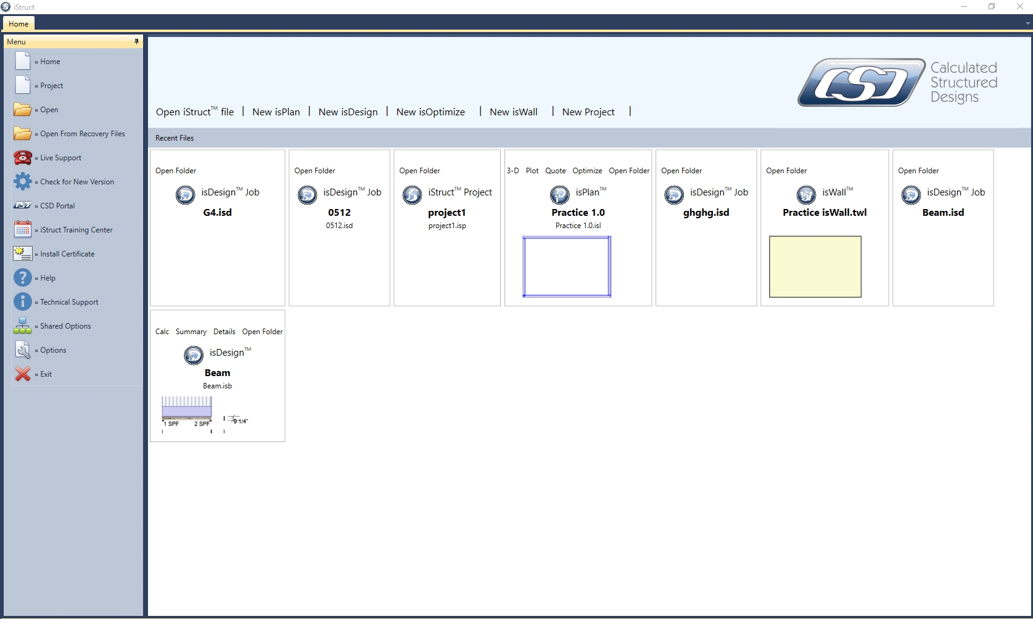Screen dimensions: 1033x619
Task: Click the New isPlan link
Action: pyautogui.click(x=276, y=112)
